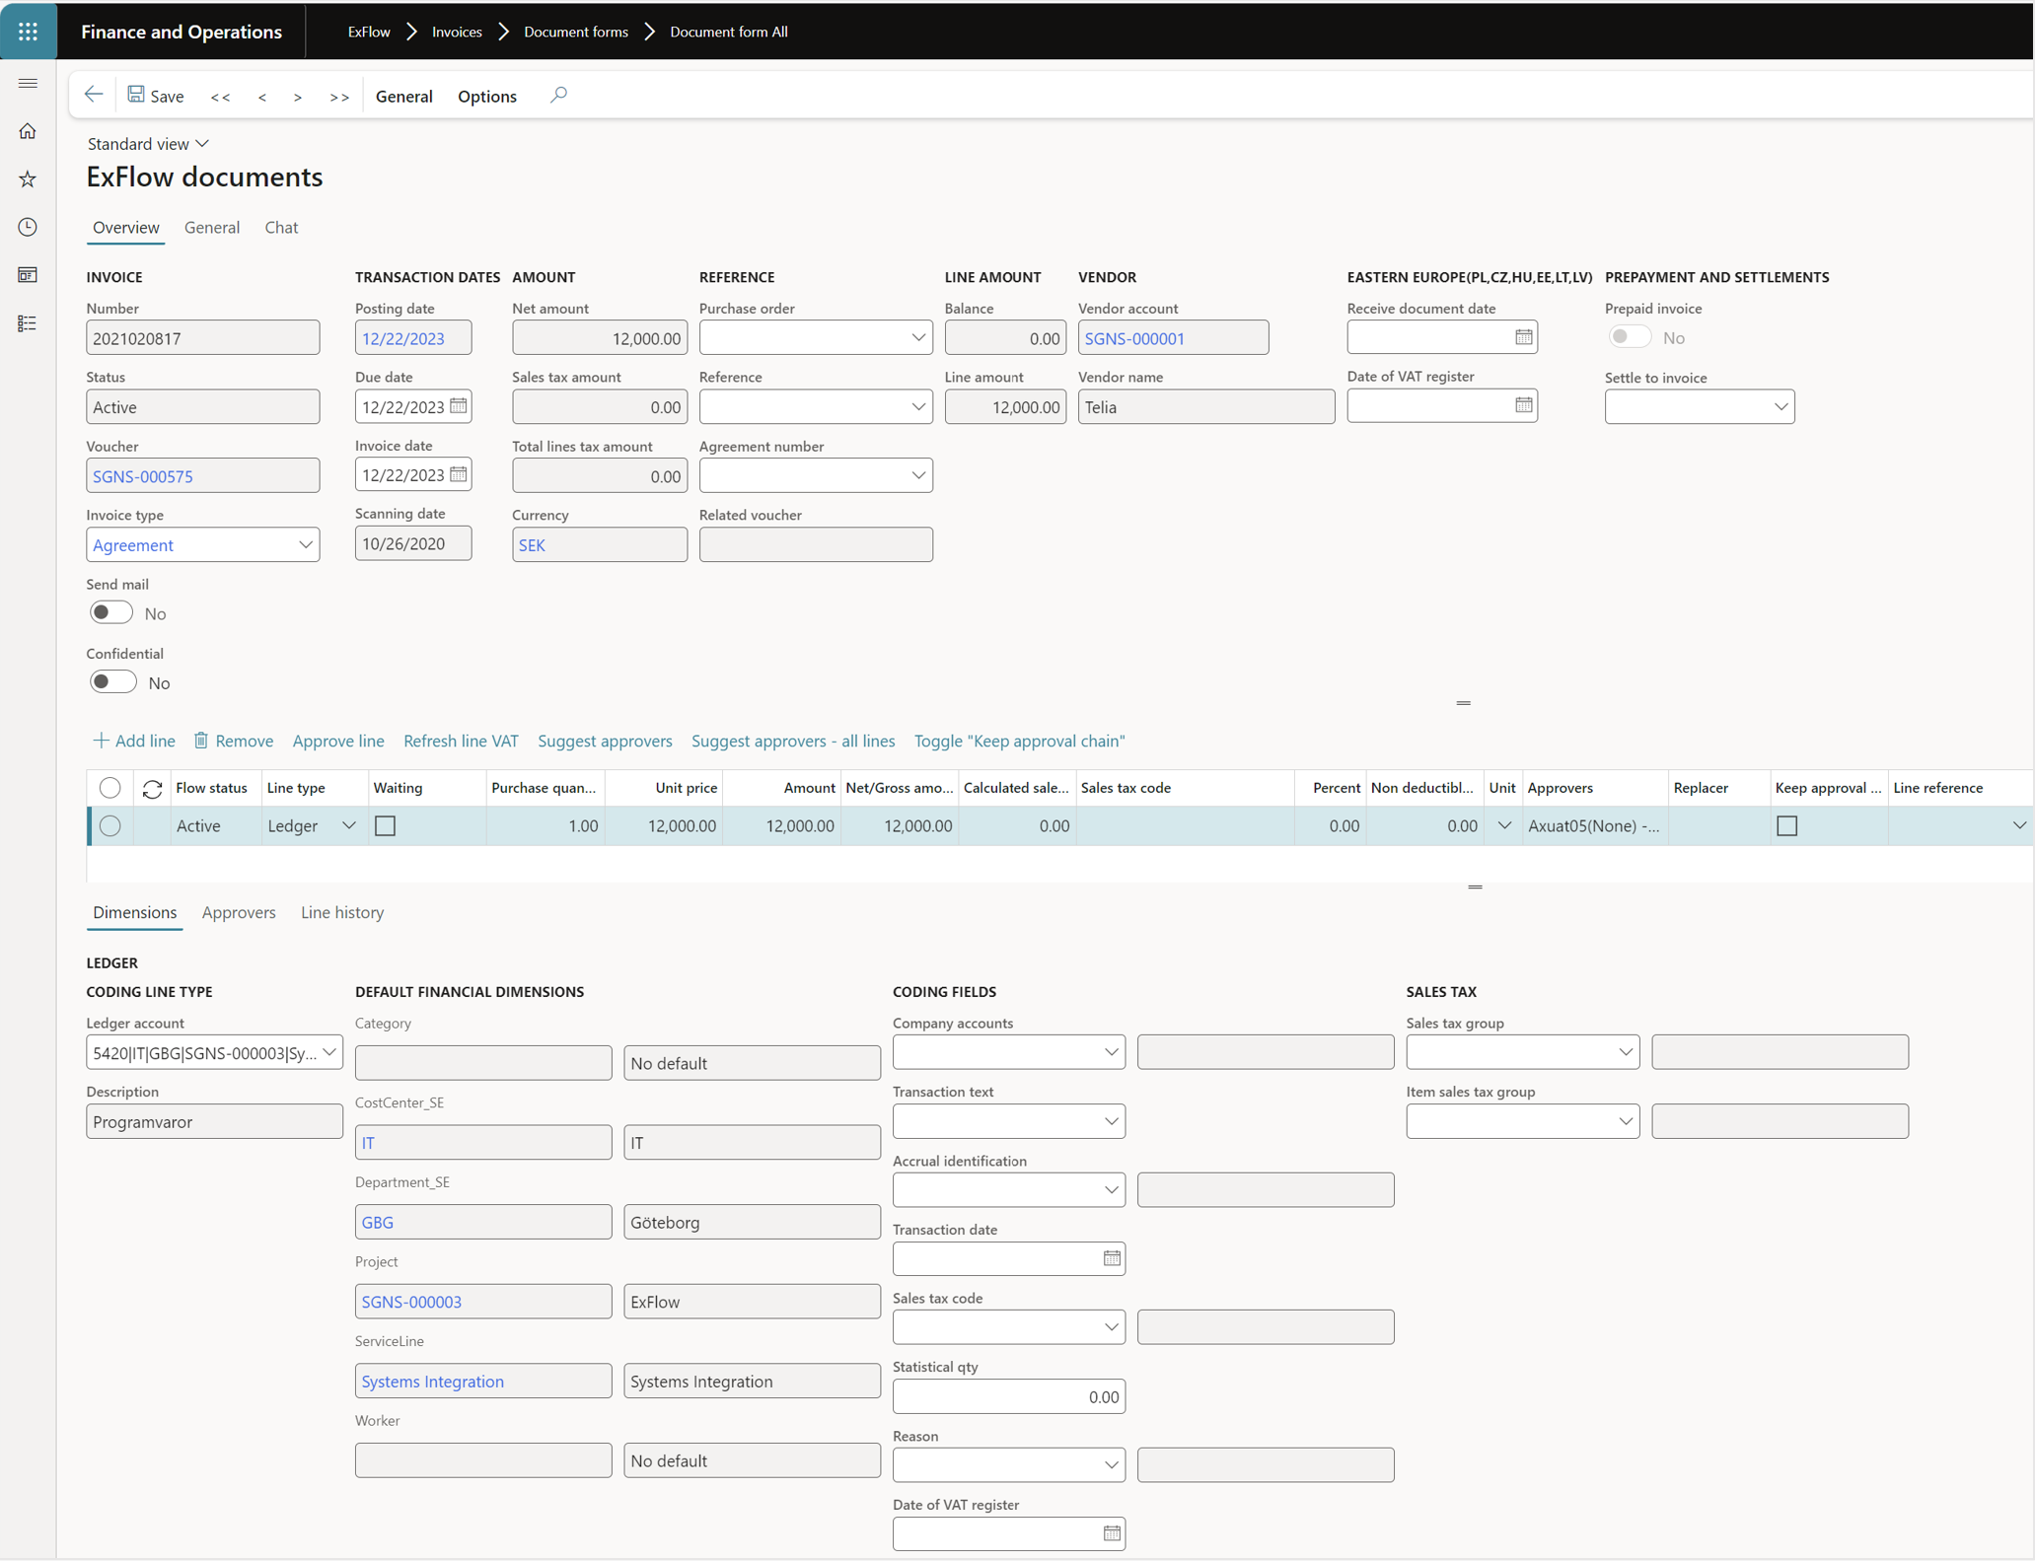Open Favorites star in sidebar

point(28,178)
